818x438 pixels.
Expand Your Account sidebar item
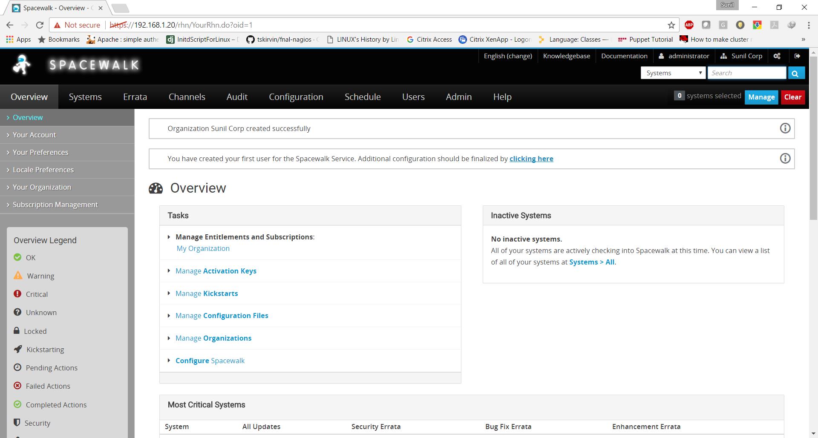(x=67, y=135)
